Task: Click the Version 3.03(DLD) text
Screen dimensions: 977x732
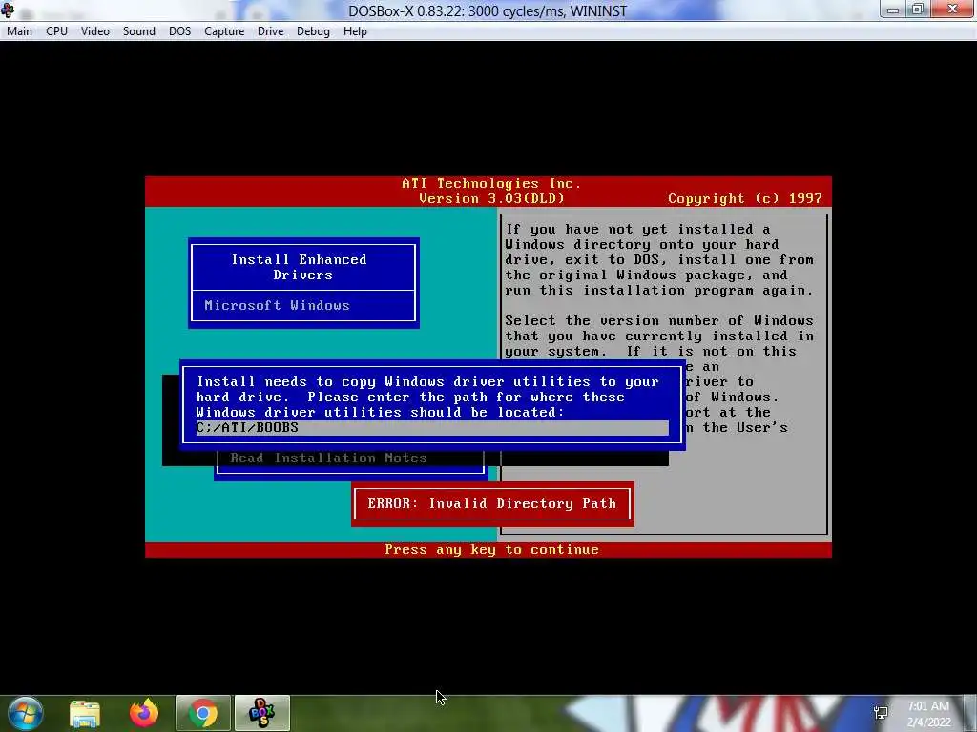Action: click(491, 198)
